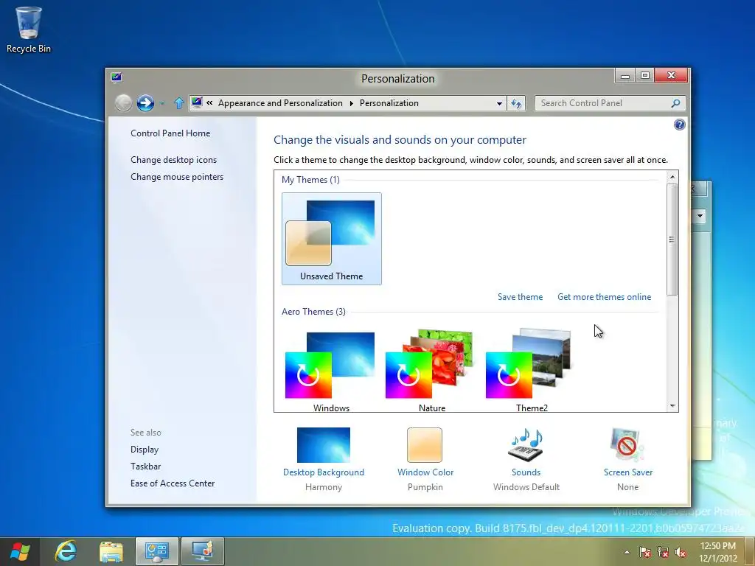Screen dimensions: 755x566
Task: Select the Unsaved Theme thumbnail
Action: (x=331, y=239)
